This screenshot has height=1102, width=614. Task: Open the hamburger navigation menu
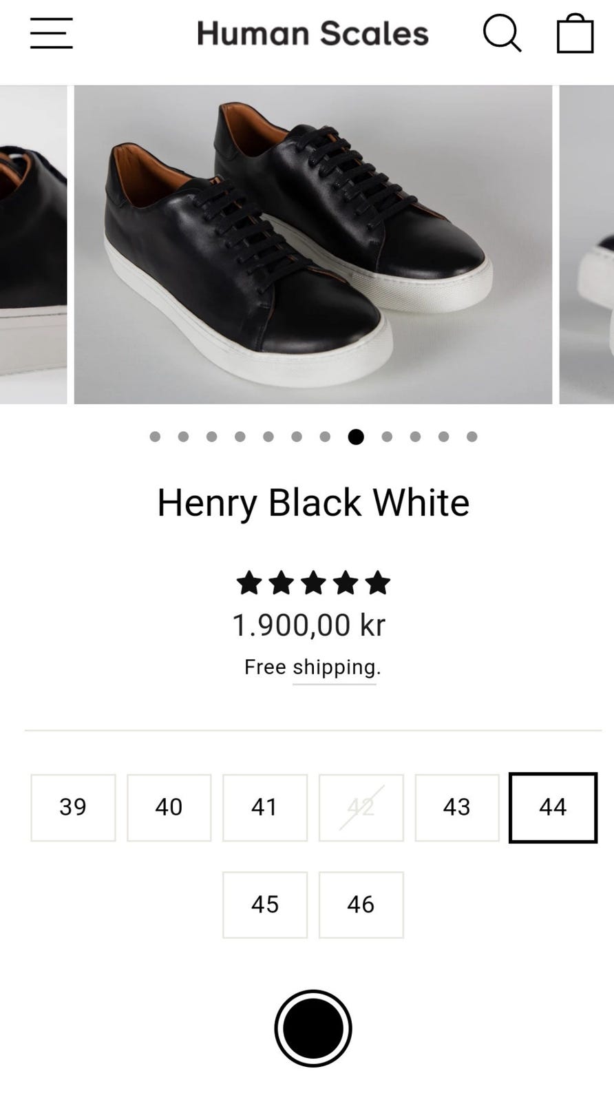(51, 33)
